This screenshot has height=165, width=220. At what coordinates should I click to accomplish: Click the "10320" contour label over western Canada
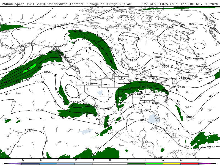point(86,48)
